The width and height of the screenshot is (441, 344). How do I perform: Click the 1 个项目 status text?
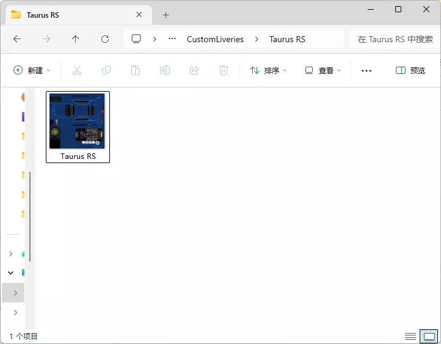24,336
